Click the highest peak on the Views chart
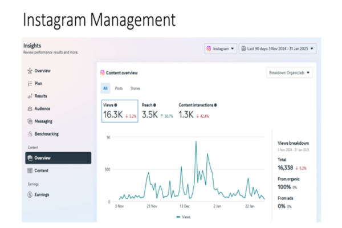This screenshot has height=228, width=342. [196, 141]
